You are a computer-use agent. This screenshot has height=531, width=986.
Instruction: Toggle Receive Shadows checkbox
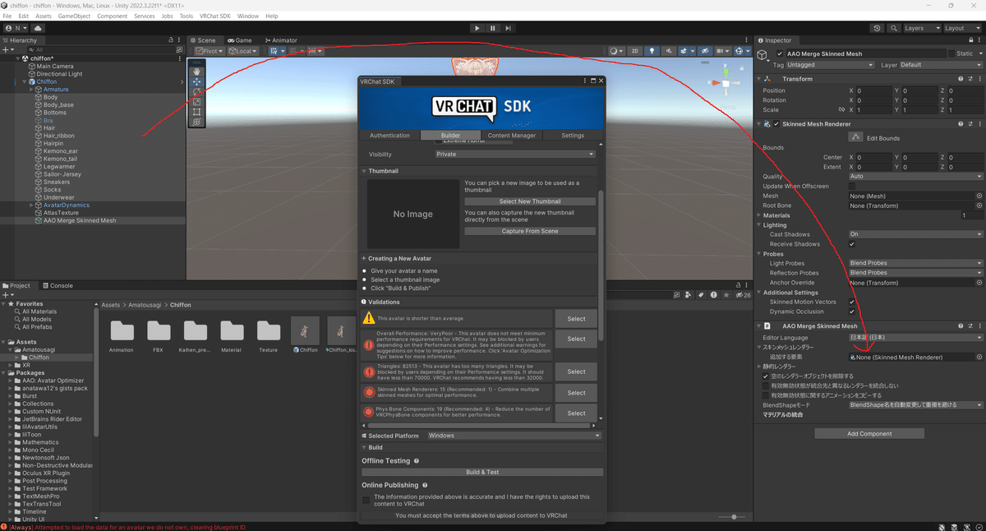[851, 244]
